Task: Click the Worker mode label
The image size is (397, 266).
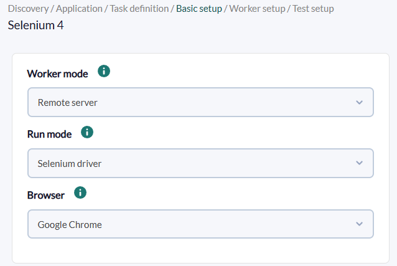Action: click(57, 74)
